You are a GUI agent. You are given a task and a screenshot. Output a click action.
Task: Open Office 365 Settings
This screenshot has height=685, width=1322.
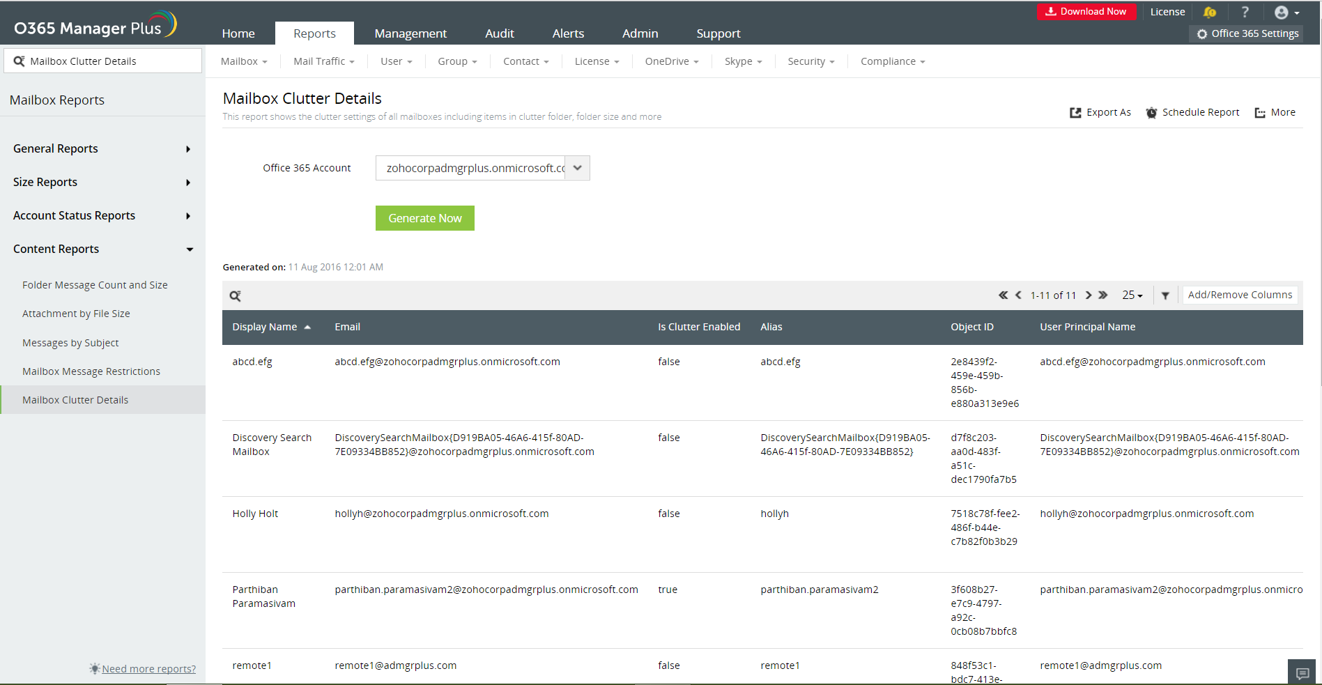coord(1247,33)
